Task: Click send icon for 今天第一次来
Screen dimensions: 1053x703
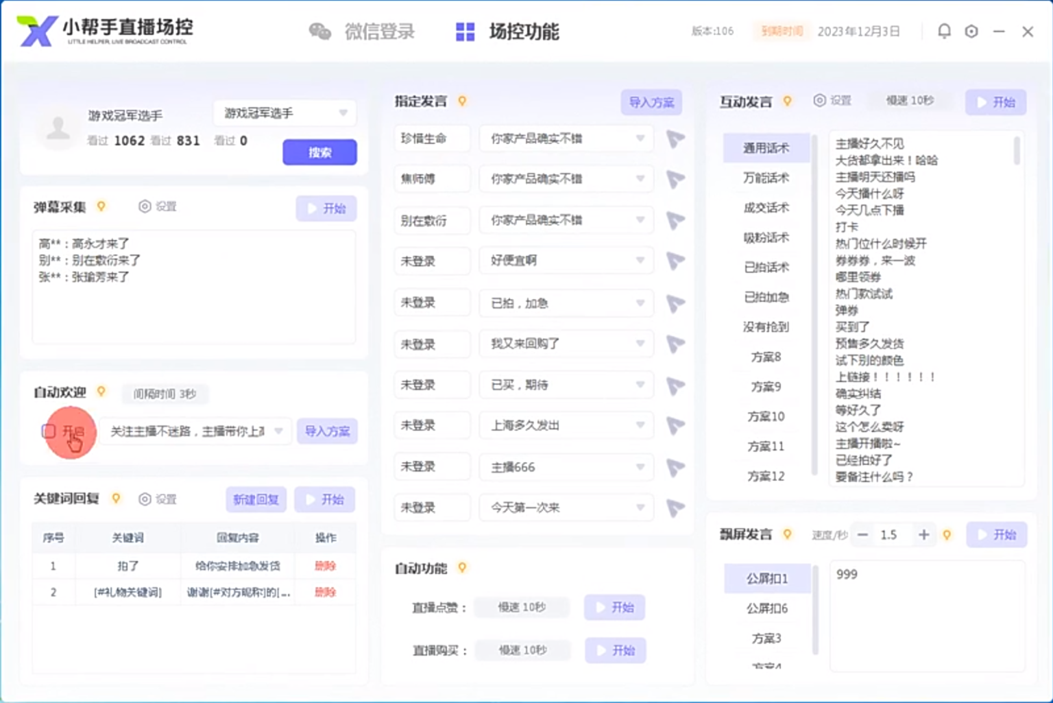Action: (675, 508)
